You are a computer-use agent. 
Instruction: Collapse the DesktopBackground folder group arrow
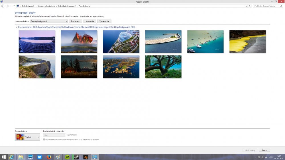[x=17, y=27]
